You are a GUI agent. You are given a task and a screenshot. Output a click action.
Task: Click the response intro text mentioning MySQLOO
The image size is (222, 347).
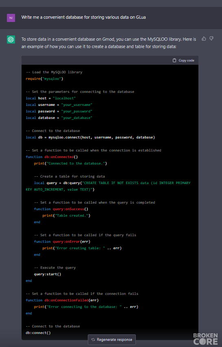pos(109,43)
